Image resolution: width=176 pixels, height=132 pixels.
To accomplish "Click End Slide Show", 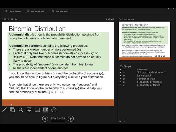I will [61, 11].
